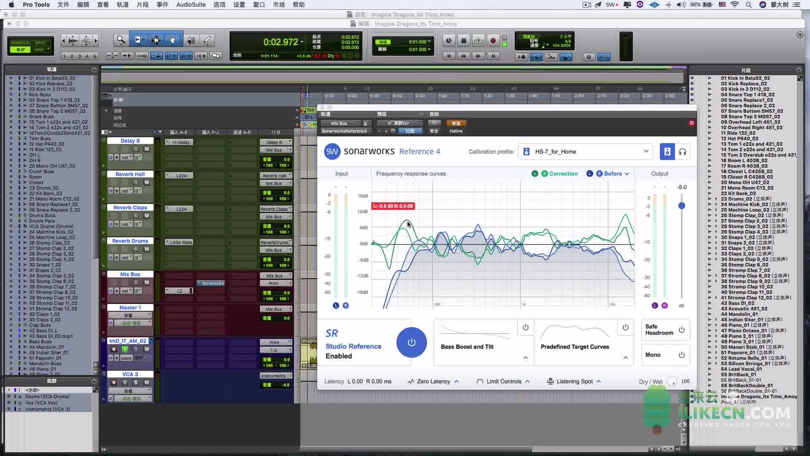Click the volume icon in menu bar

pos(681,5)
